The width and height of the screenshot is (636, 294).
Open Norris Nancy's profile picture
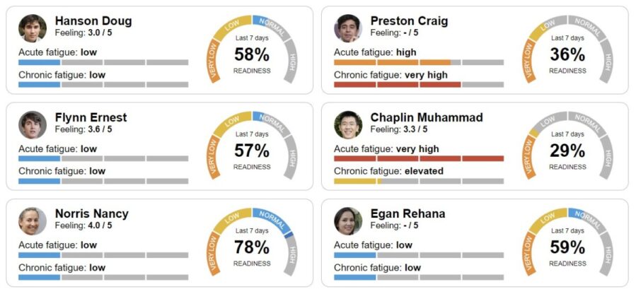[33, 221]
